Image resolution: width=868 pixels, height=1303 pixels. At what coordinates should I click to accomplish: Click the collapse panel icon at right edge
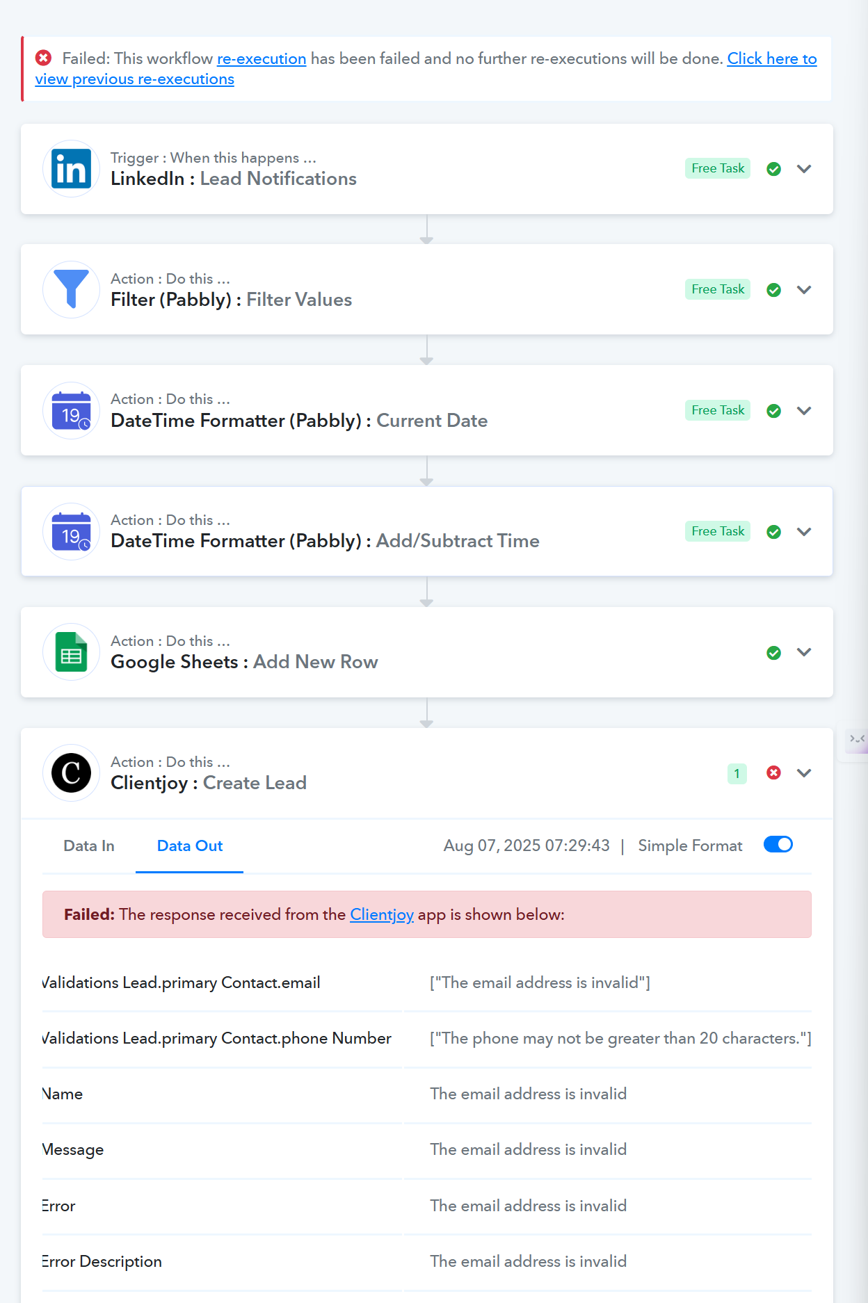857,739
